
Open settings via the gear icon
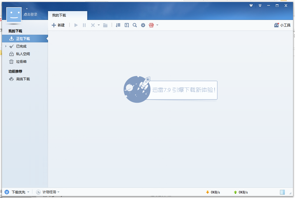click(x=143, y=25)
